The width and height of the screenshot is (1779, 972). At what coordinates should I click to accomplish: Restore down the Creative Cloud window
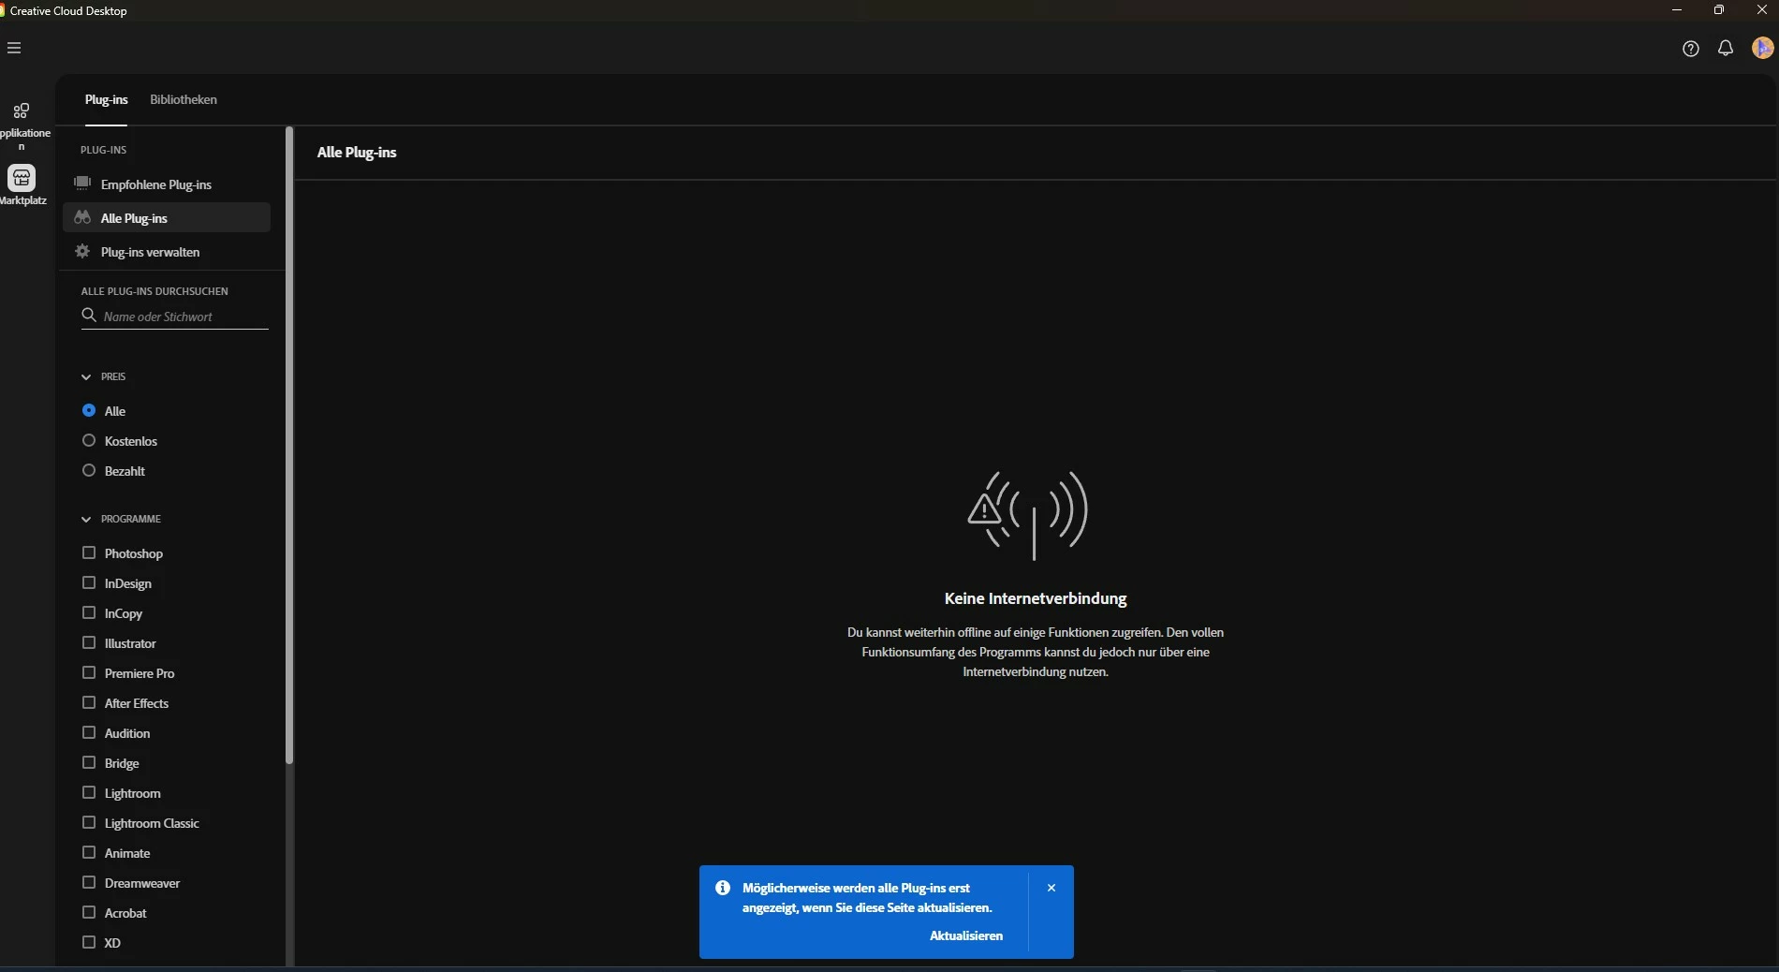(1719, 9)
